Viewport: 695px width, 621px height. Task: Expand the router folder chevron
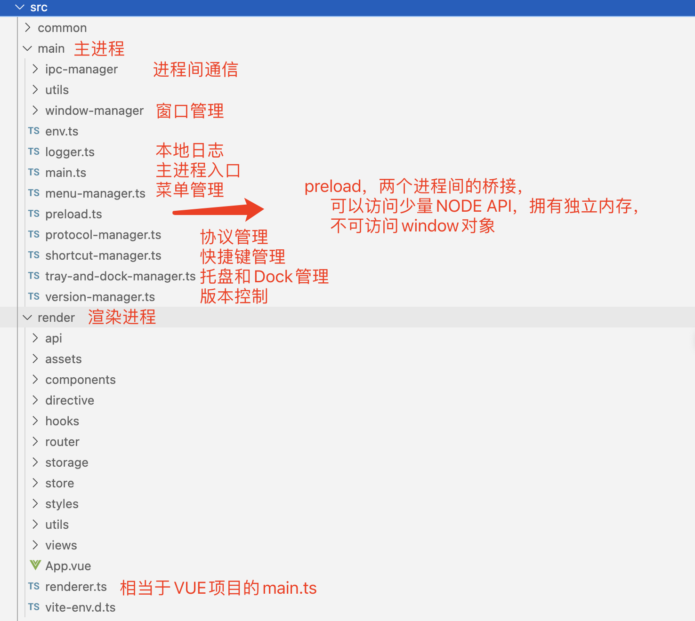pyautogui.click(x=35, y=442)
